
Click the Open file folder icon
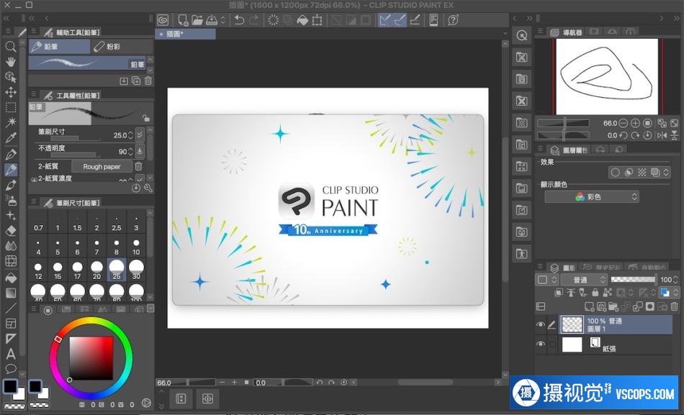(x=197, y=19)
